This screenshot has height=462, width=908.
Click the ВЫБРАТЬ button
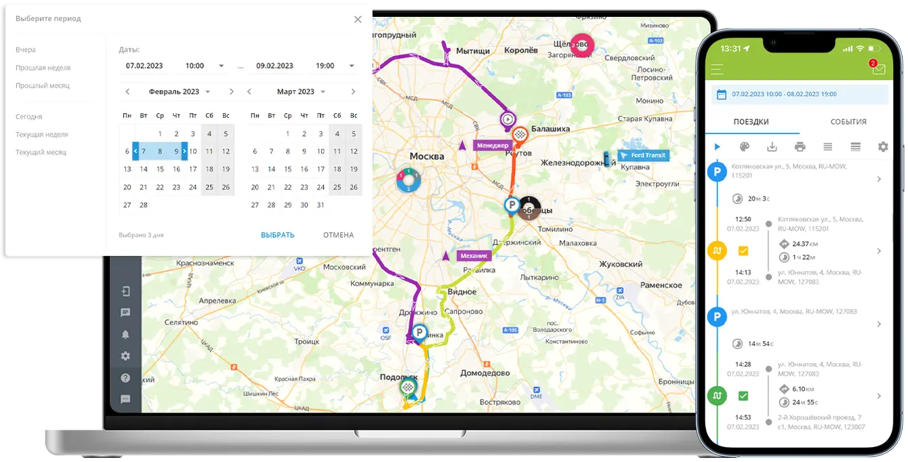(x=278, y=235)
